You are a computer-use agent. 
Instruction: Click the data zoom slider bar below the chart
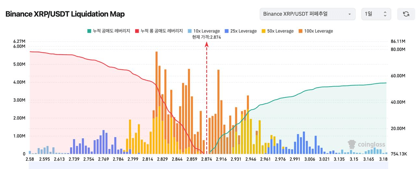tap(208, 166)
